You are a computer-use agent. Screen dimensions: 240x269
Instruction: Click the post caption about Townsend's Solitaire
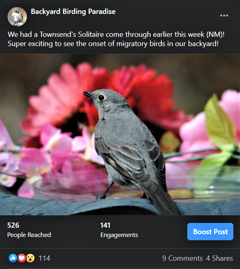[x=116, y=39]
